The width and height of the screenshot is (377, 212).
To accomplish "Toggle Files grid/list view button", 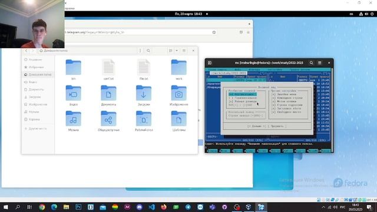I will point(171,51).
